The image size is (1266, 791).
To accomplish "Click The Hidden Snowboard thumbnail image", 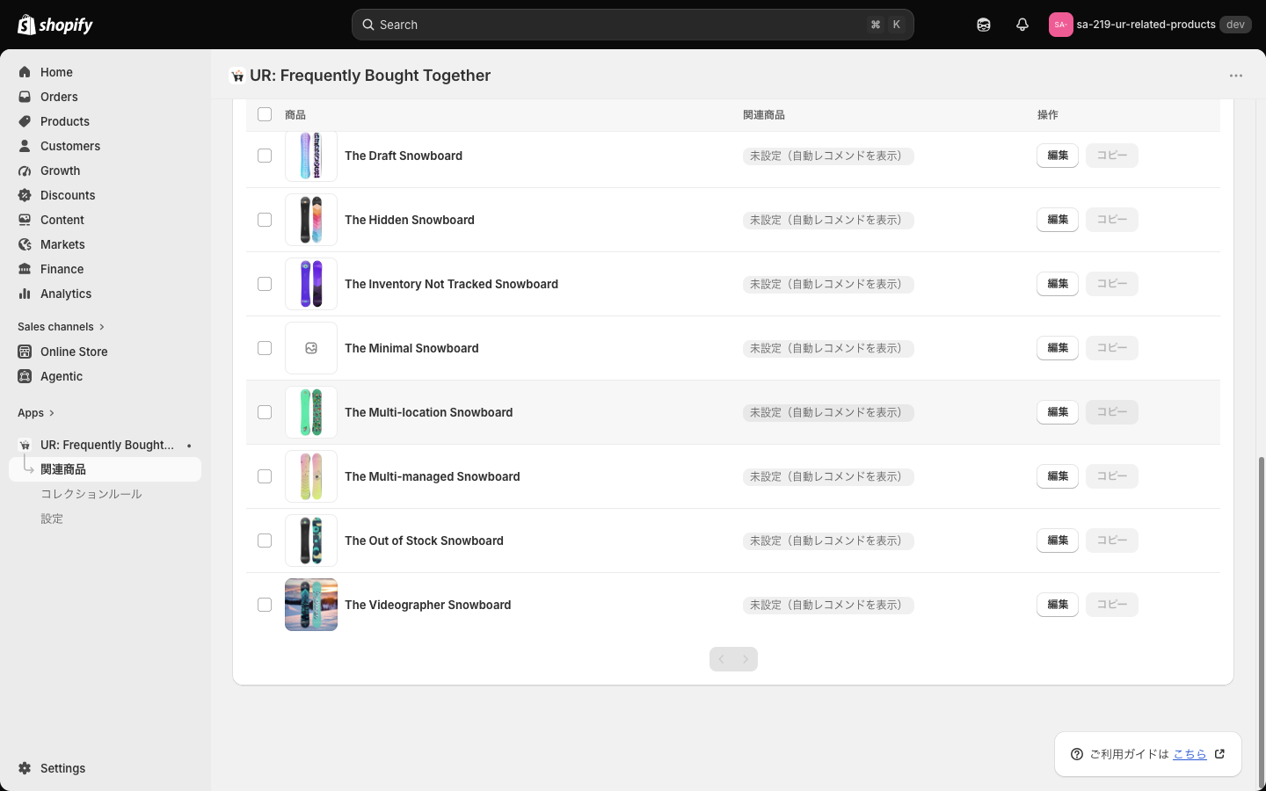I will [311, 220].
